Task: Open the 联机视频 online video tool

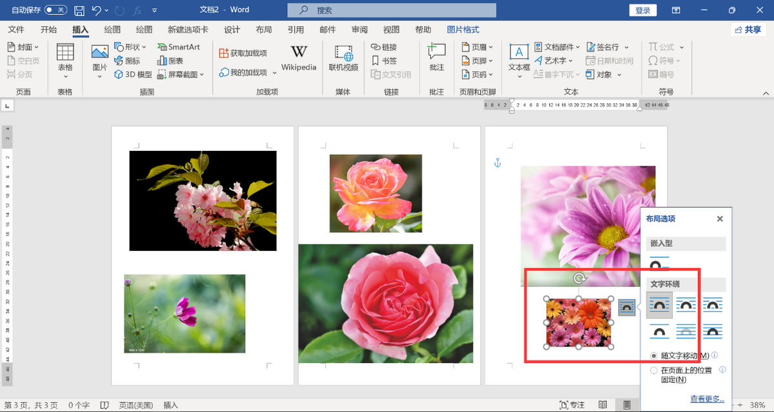Action: pos(343,57)
